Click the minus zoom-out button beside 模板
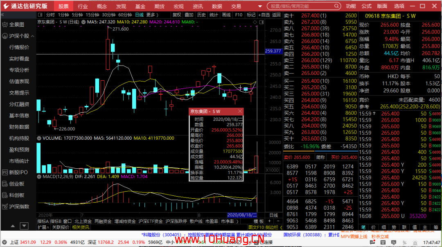Image resolution: width=442 pixels, height=247 pixels. pos(278,221)
